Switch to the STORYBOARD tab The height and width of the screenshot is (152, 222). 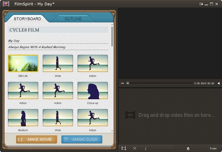[x=27, y=19]
